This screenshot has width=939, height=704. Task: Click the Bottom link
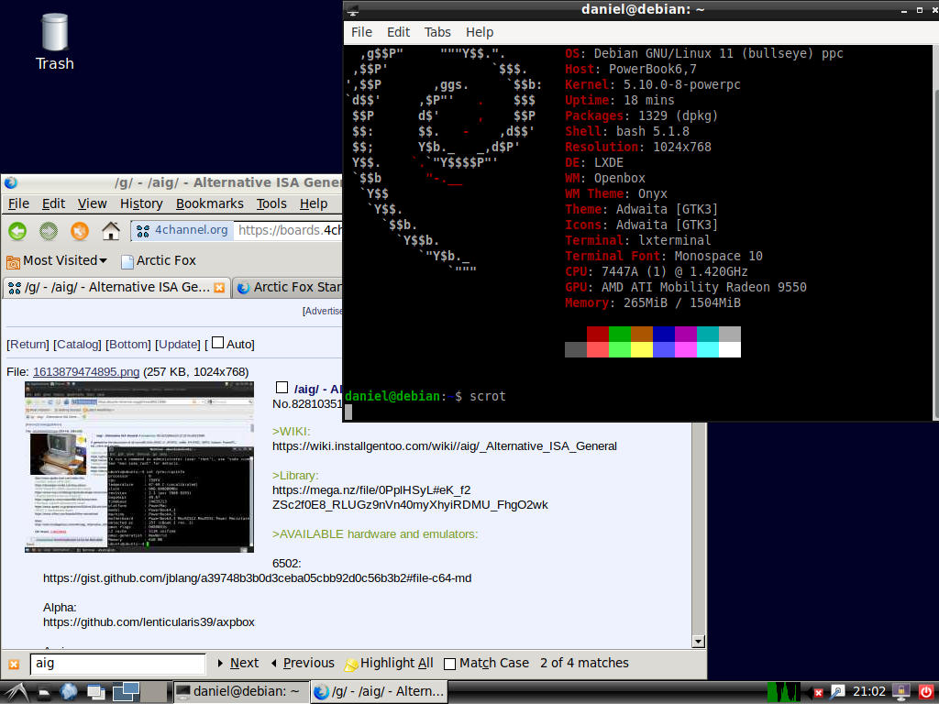[x=128, y=345]
